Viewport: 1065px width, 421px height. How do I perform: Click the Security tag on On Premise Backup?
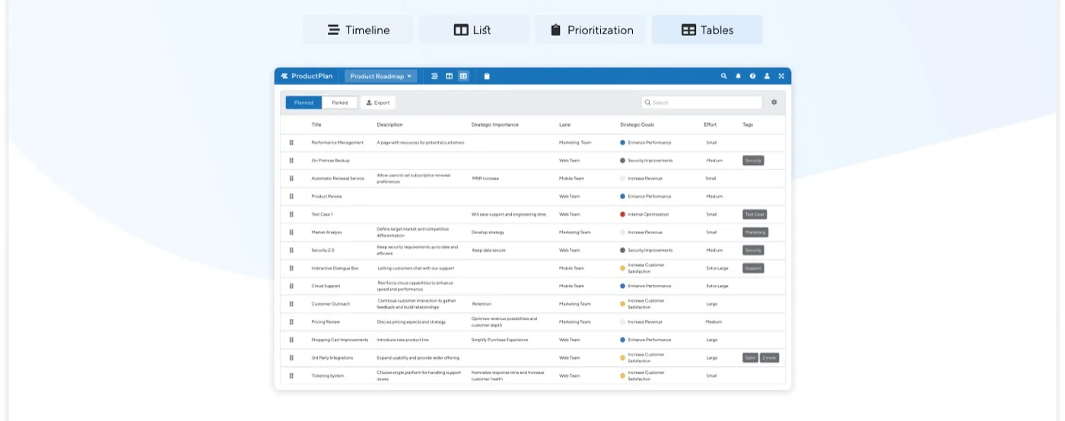click(753, 160)
